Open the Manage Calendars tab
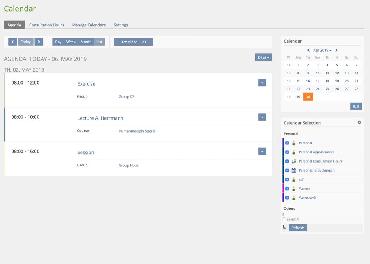This screenshot has height=264, width=370. pyautogui.click(x=89, y=25)
